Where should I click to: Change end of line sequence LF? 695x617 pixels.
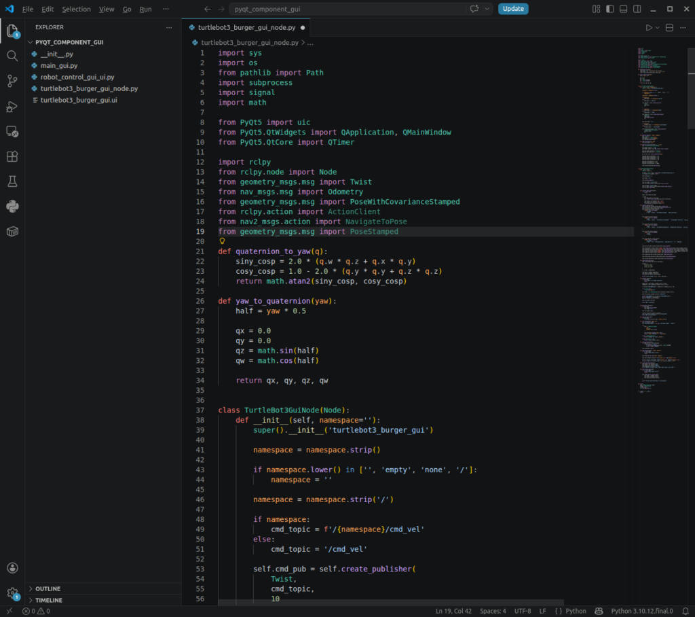point(542,612)
